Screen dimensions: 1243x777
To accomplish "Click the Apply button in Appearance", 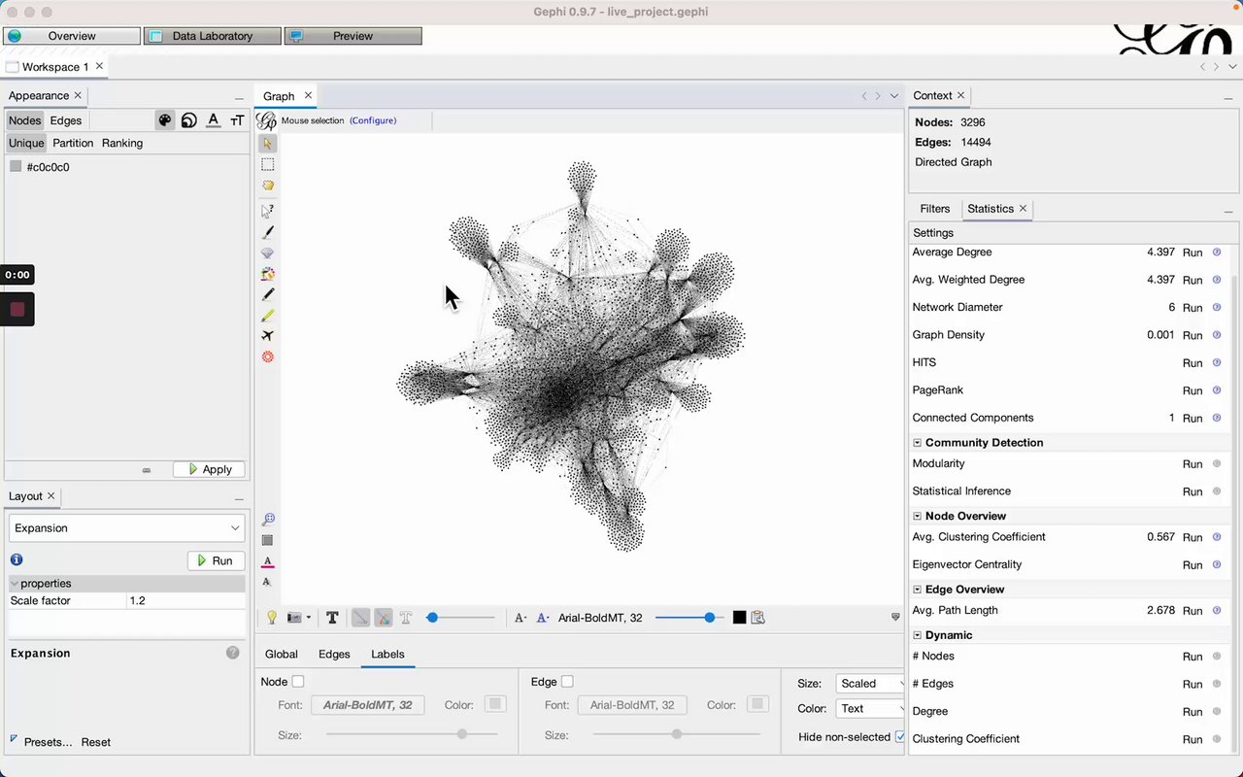I will tap(209, 469).
